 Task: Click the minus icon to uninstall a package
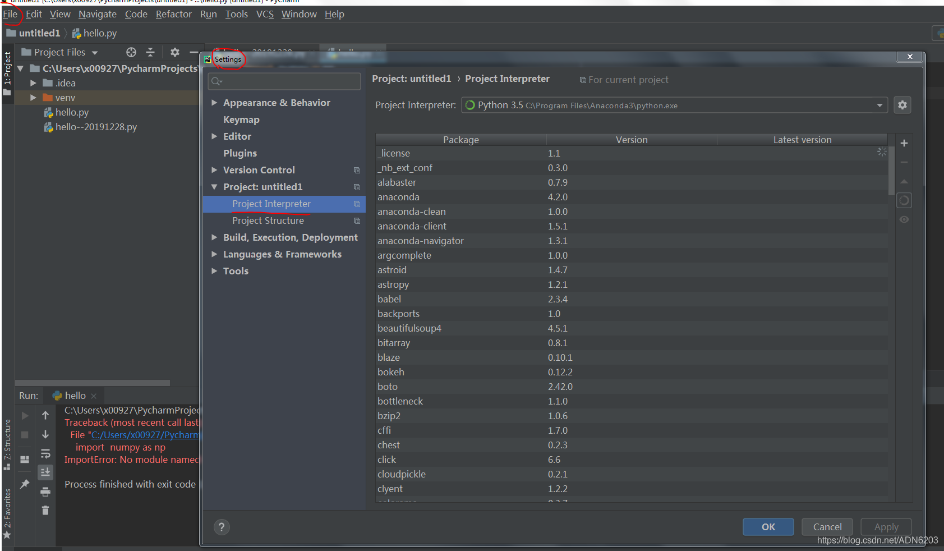click(904, 162)
